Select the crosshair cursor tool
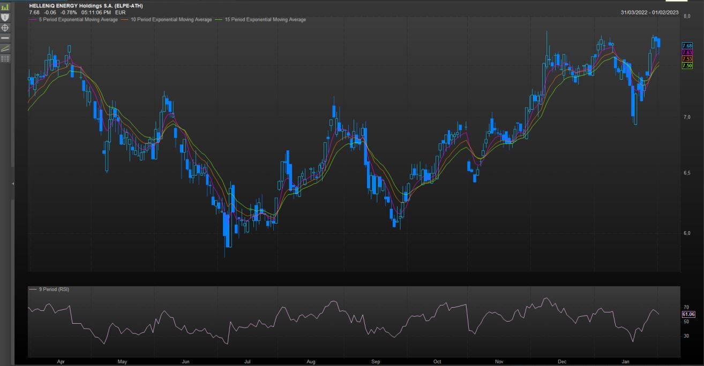Screen dimensions: 704x366 5,27
